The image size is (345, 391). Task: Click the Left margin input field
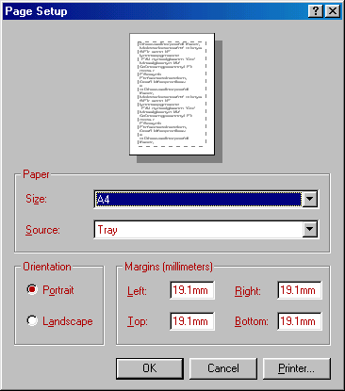click(x=191, y=290)
